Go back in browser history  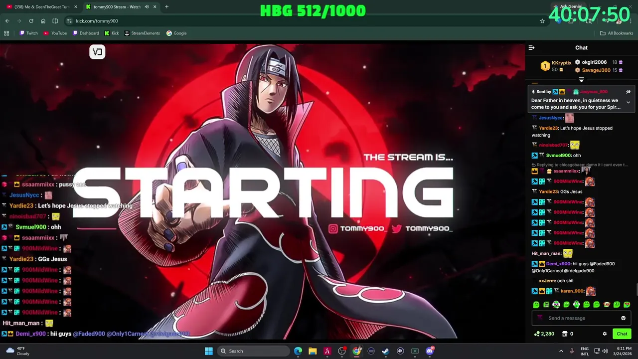[7, 21]
